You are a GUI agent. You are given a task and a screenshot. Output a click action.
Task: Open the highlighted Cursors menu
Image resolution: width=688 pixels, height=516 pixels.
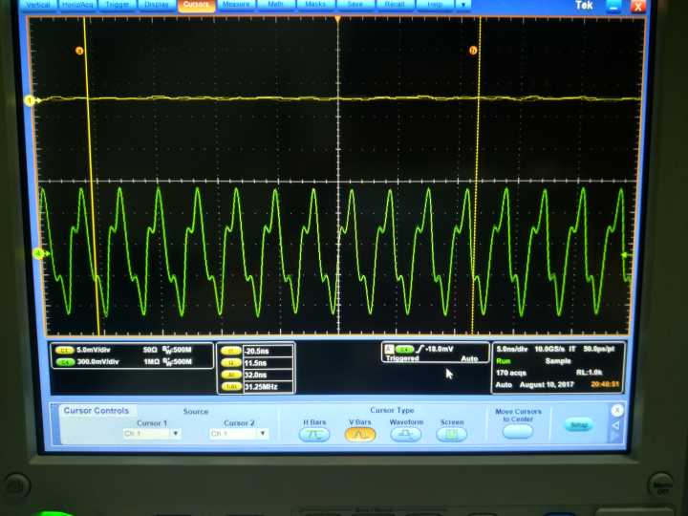tap(196, 5)
